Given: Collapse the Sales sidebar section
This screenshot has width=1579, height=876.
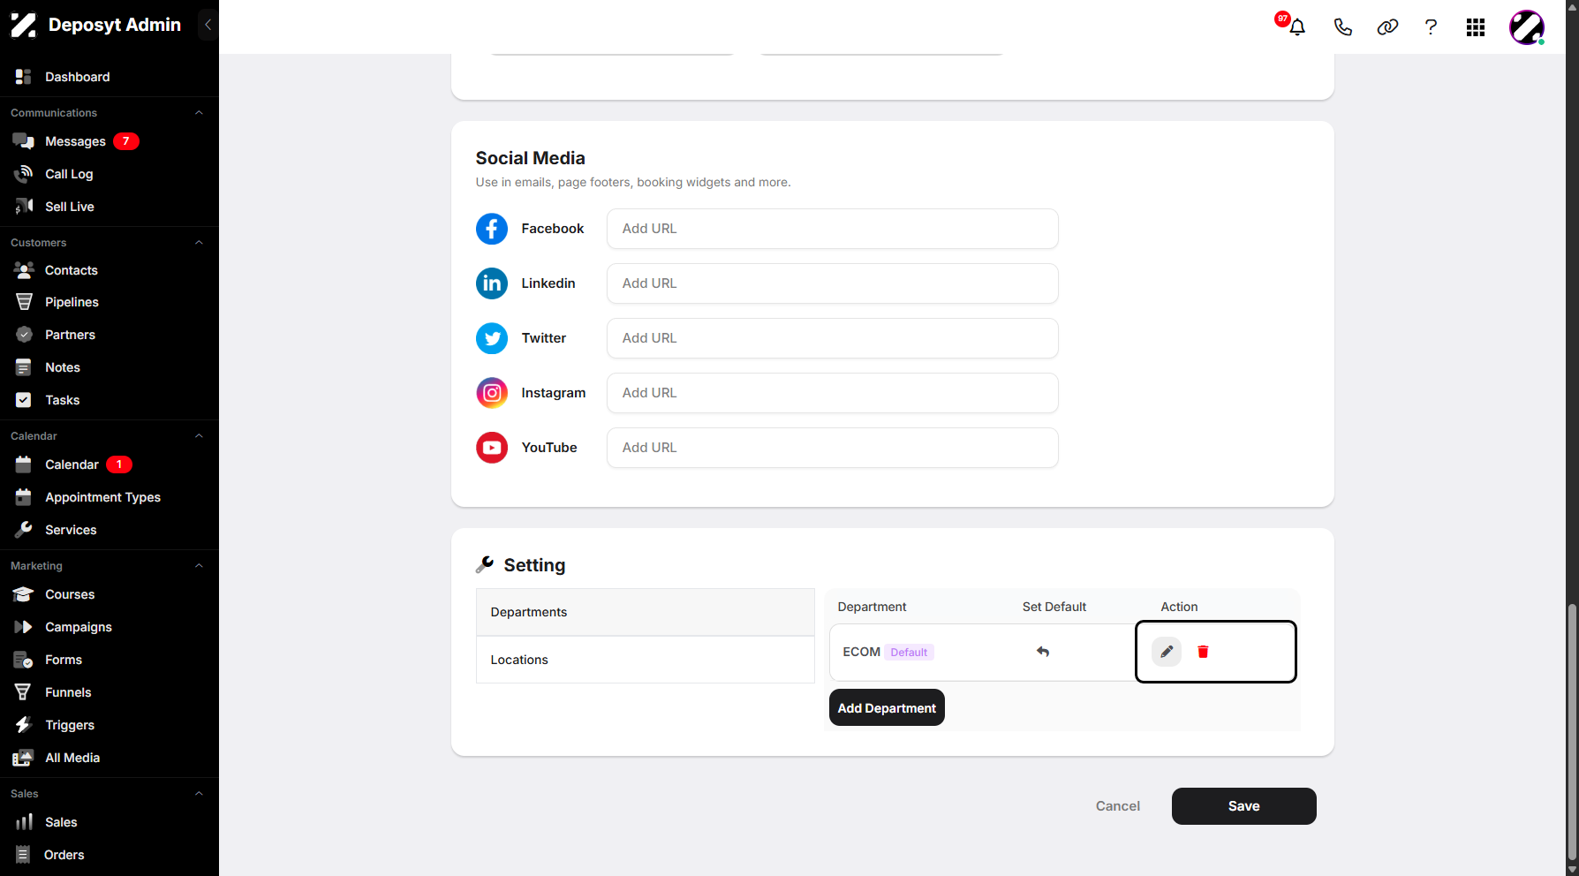Looking at the screenshot, I should (x=199, y=794).
